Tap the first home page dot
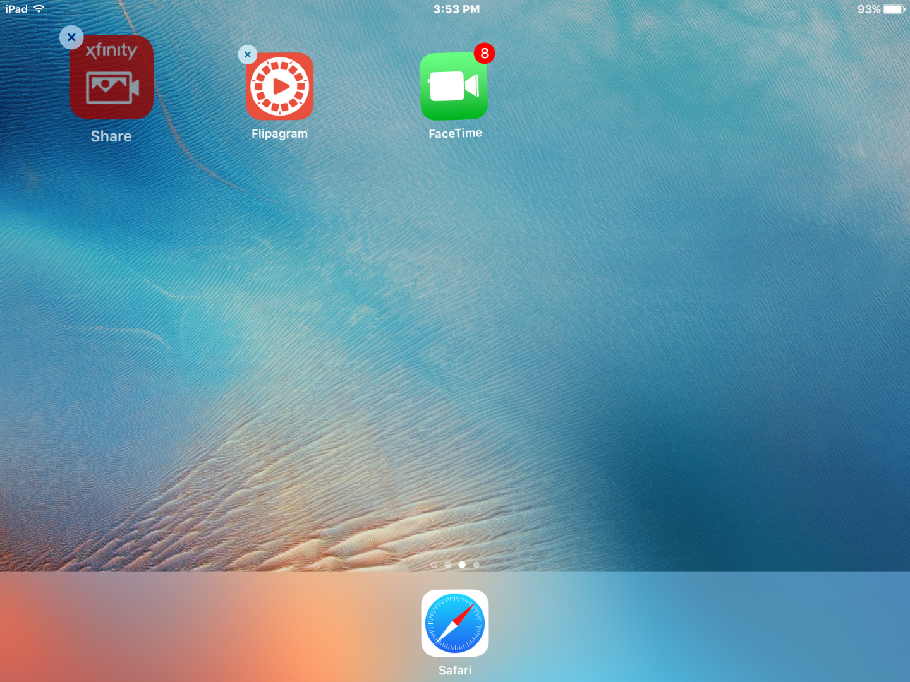910x682 pixels. 448,565
